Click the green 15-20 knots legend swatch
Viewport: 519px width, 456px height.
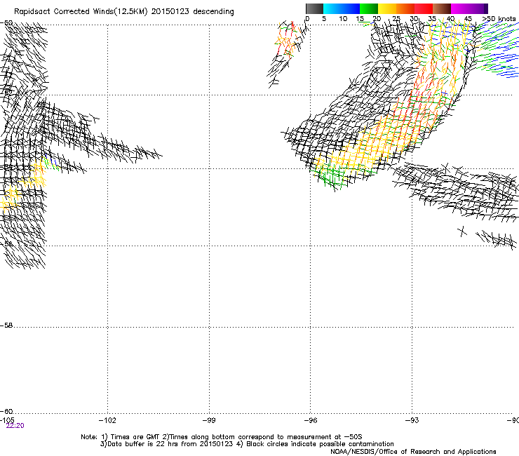point(369,8)
